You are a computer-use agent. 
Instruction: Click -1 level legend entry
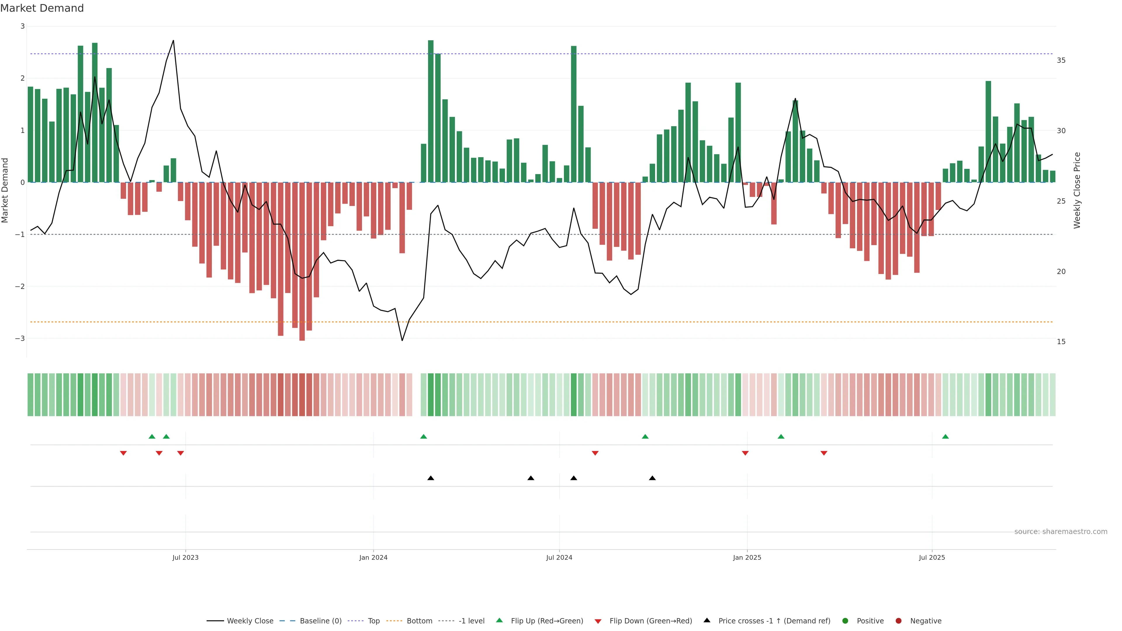tap(471, 621)
